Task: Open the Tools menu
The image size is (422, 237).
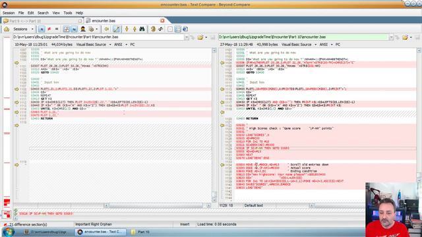Action: pyautogui.click(x=68, y=13)
